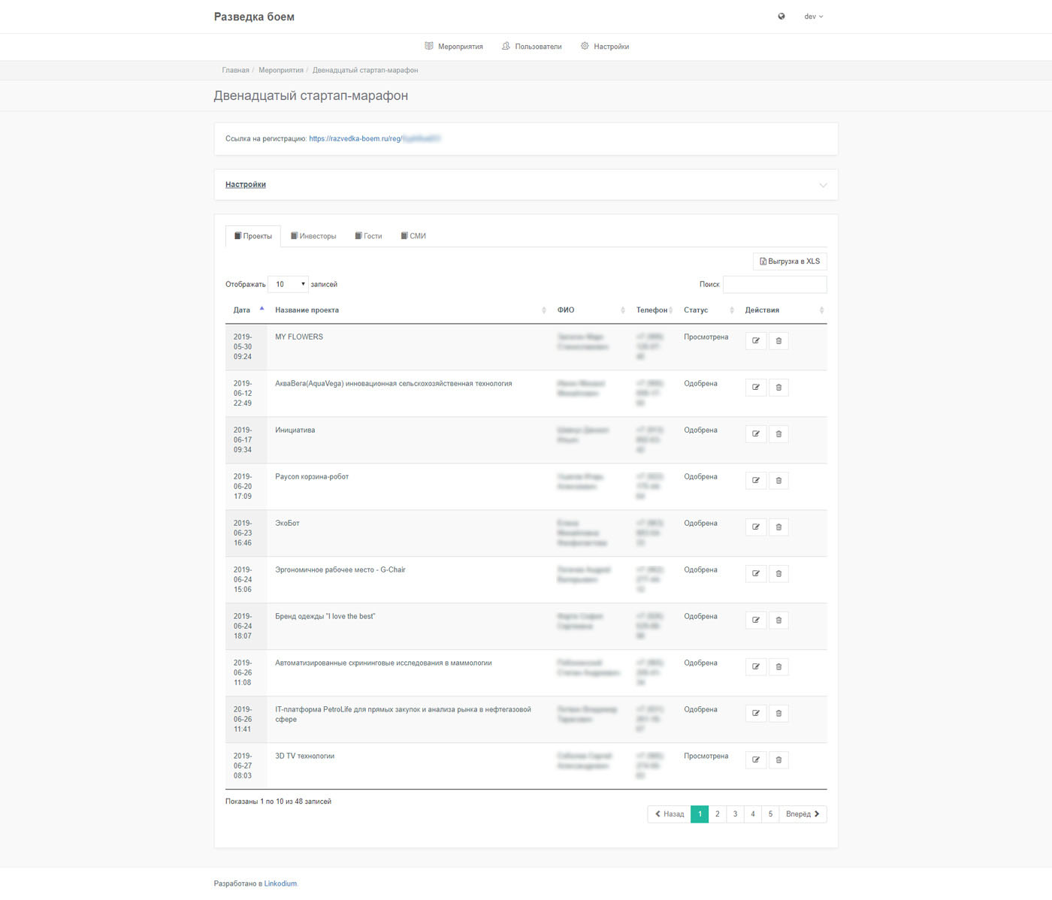Switch to the Инвесторы tab
The width and height of the screenshot is (1052, 900).
[x=313, y=236]
